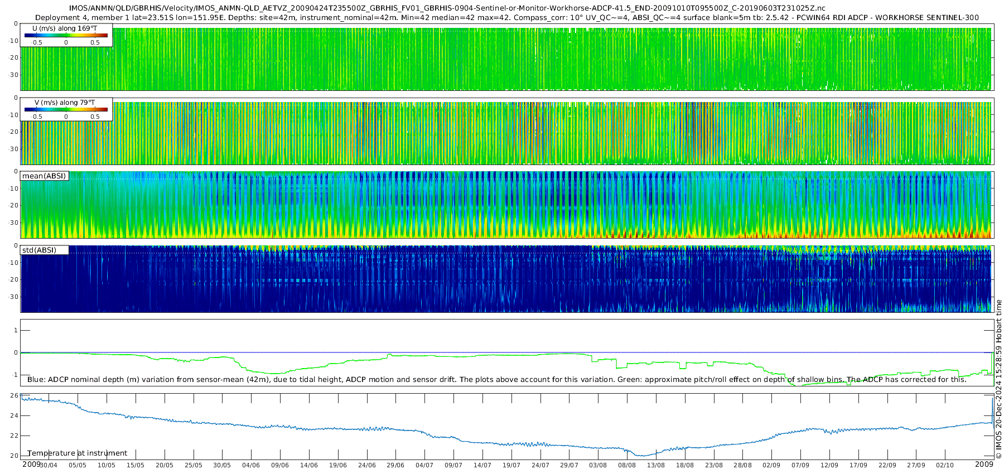
Task: Click the IMOS copyright timestamp on right edge
Action: point(998,379)
